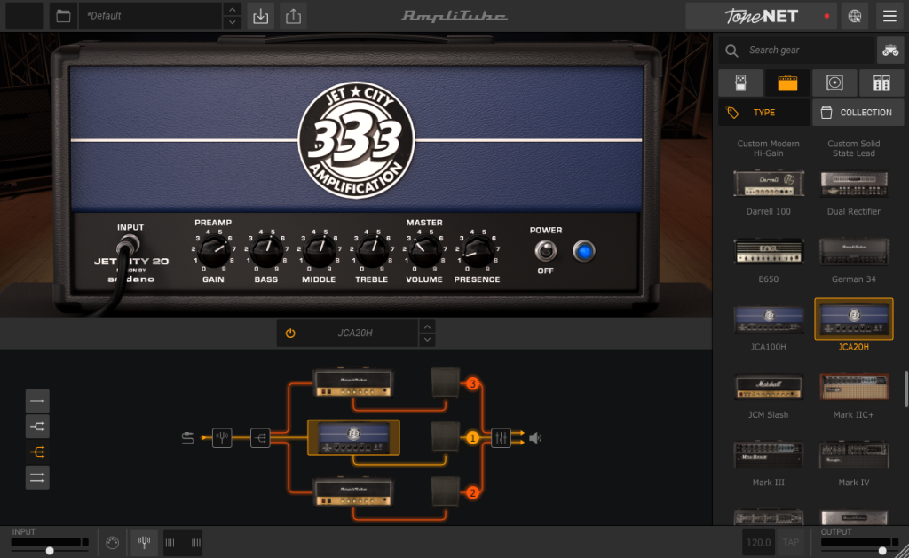The width and height of the screenshot is (909, 558).
Task: Click the export preset share icon
Action: (293, 16)
